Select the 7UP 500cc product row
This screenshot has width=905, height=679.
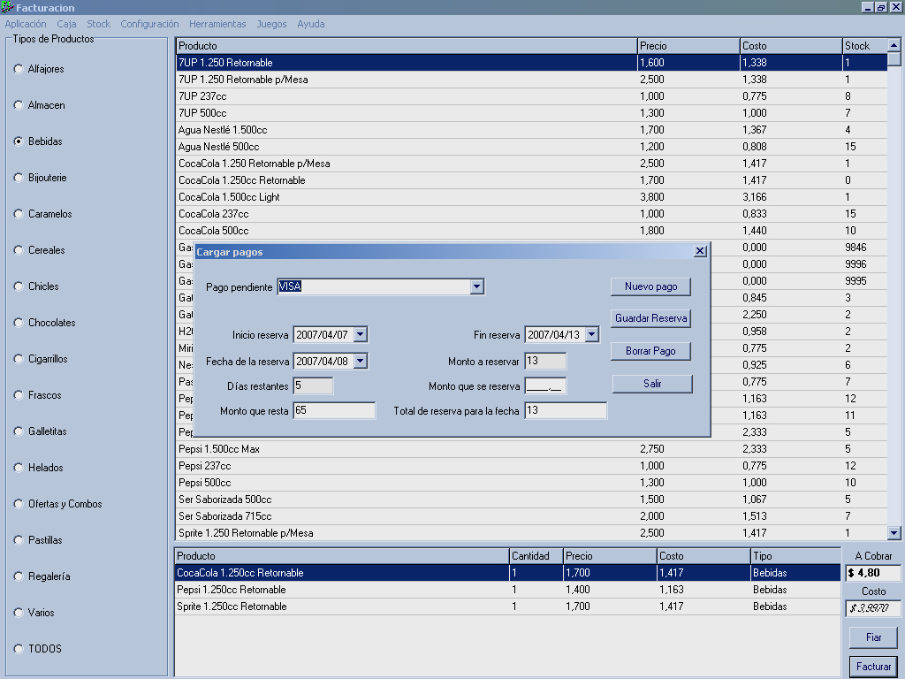pos(531,113)
